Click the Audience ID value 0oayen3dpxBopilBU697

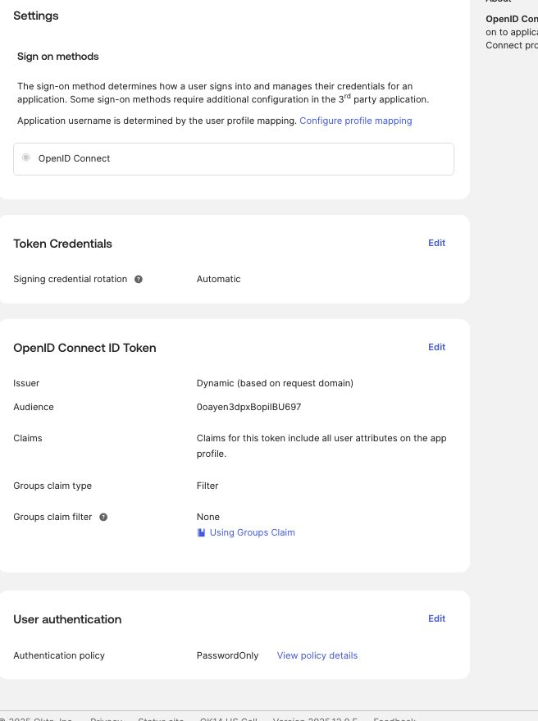(249, 407)
